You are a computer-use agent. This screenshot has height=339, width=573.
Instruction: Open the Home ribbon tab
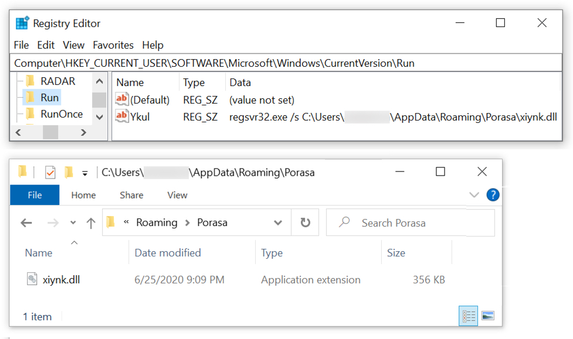[x=83, y=195]
